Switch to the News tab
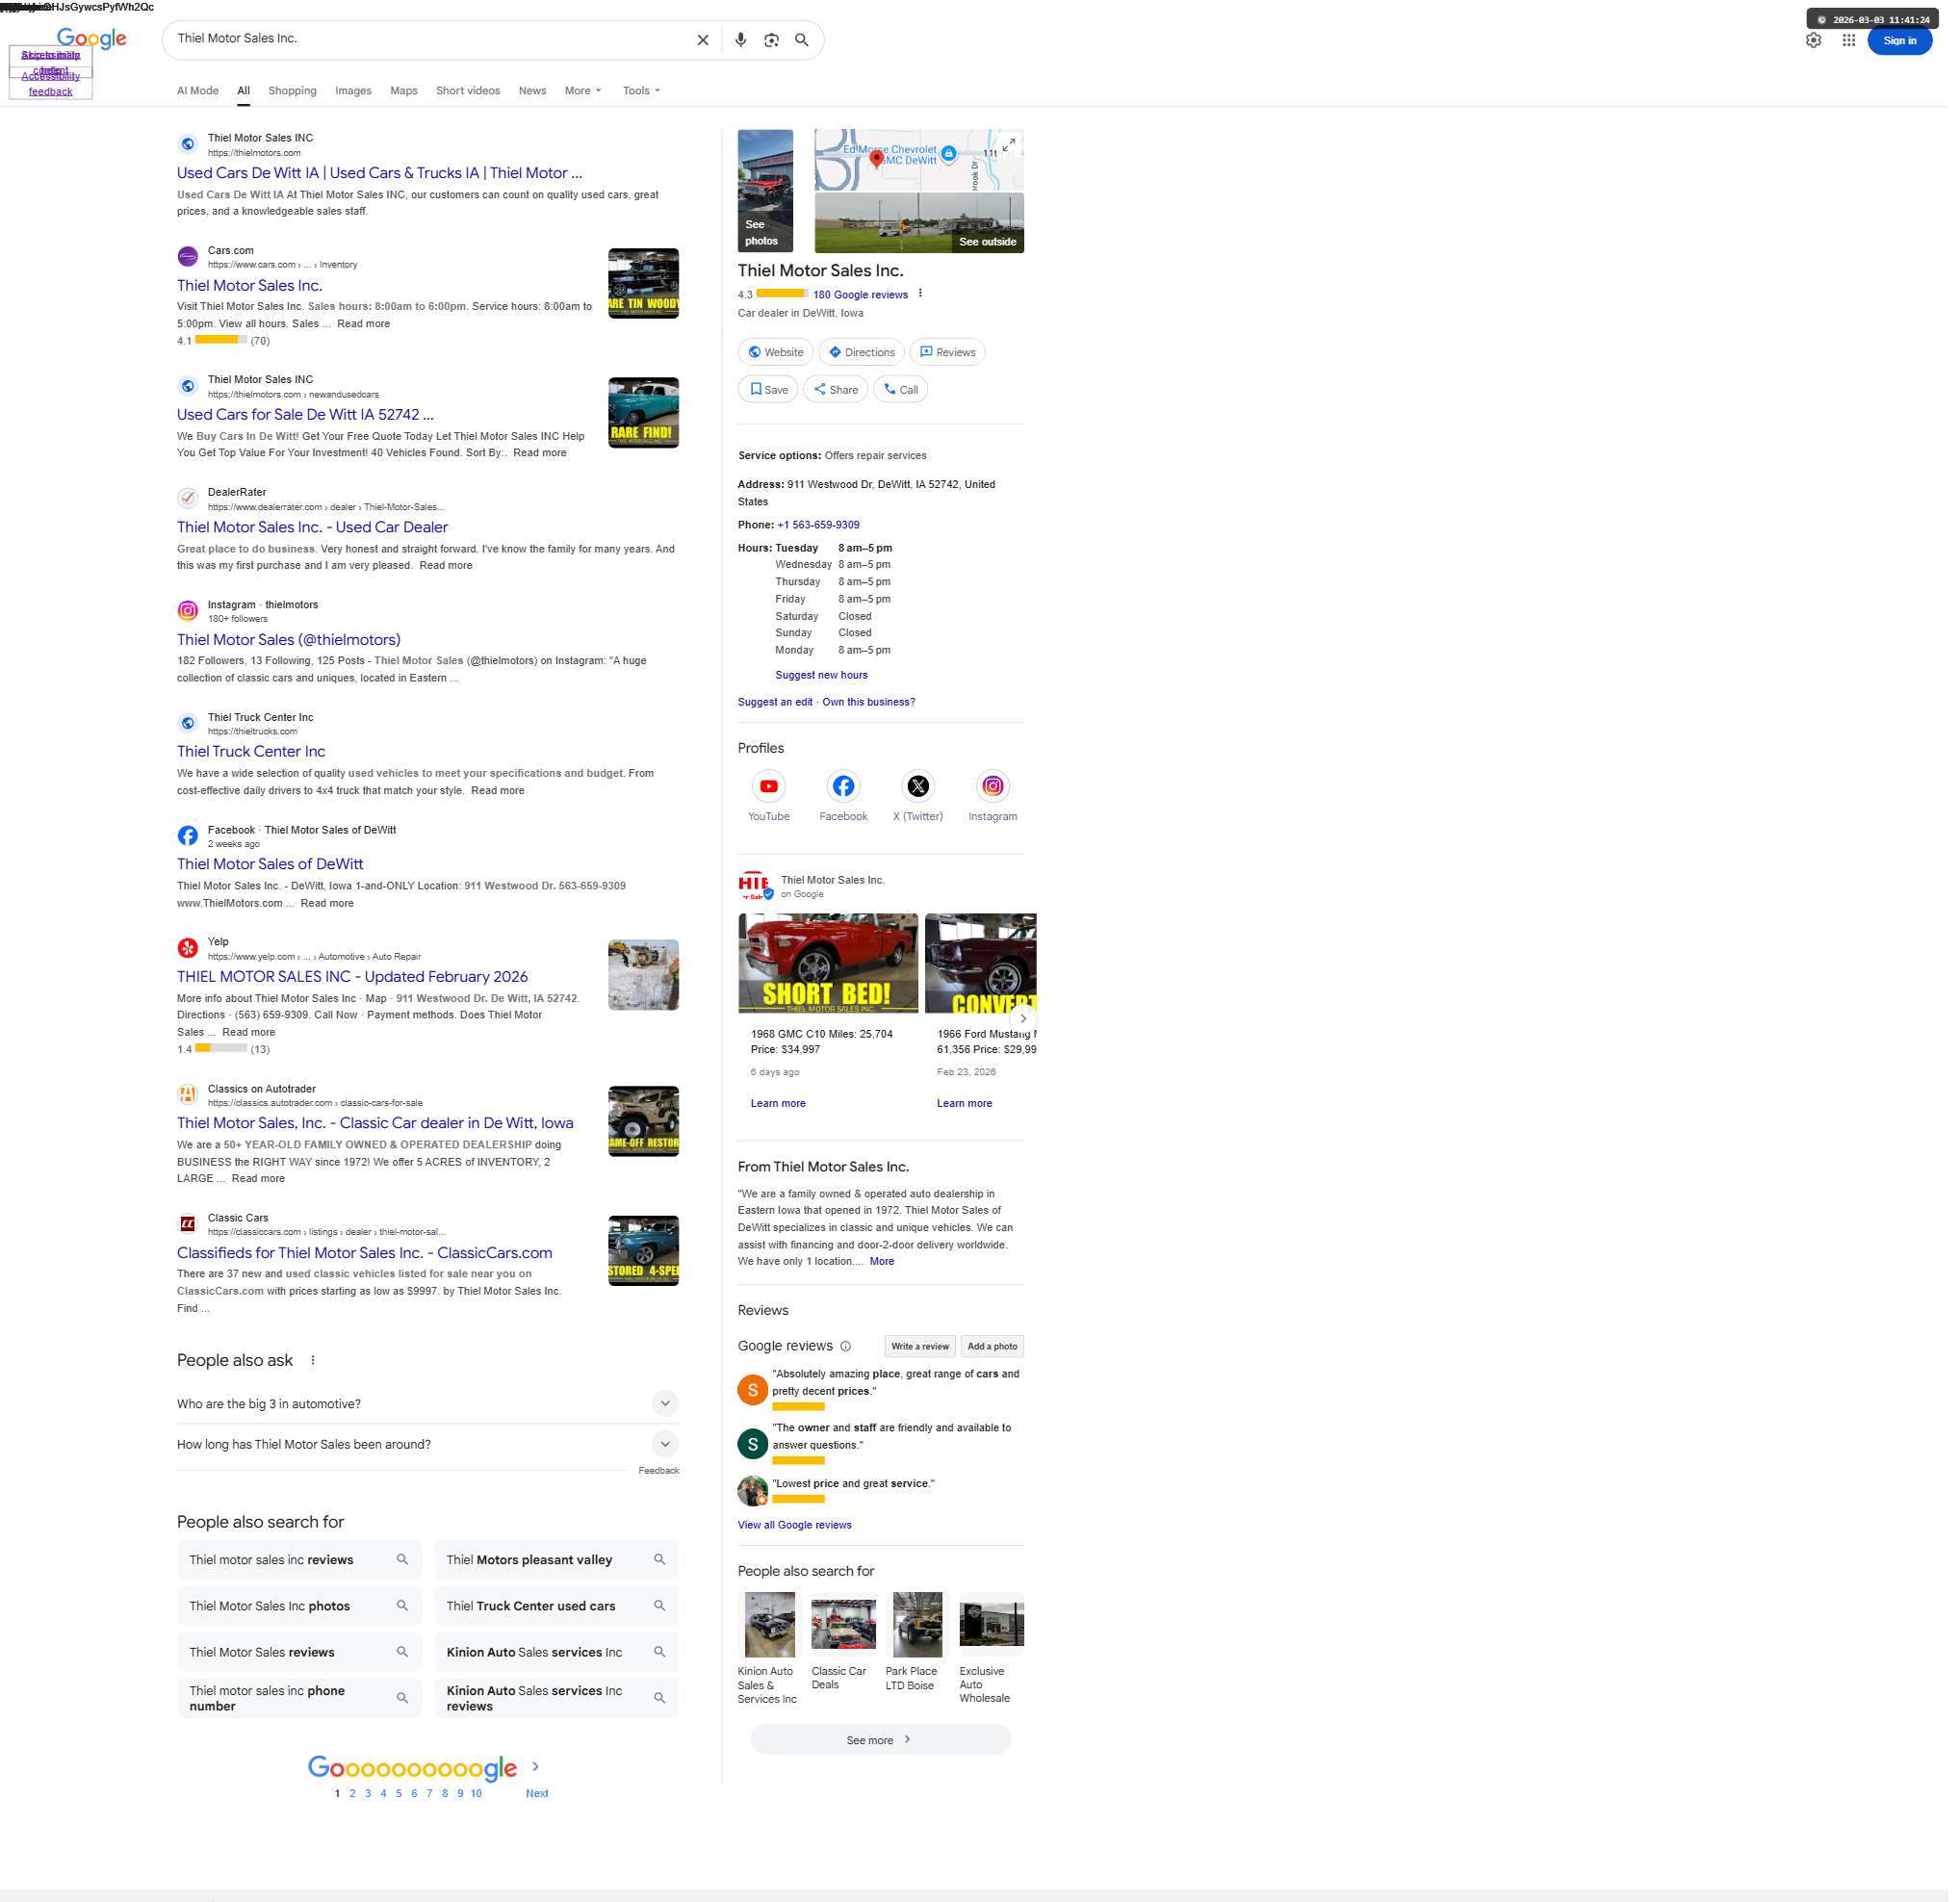The height and width of the screenshot is (1902, 1960). tap(532, 91)
